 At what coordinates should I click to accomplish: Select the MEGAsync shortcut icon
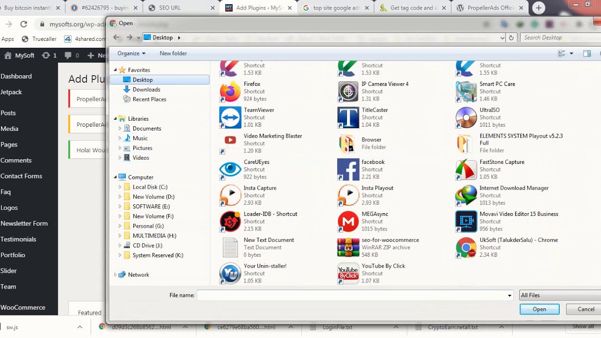348,221
